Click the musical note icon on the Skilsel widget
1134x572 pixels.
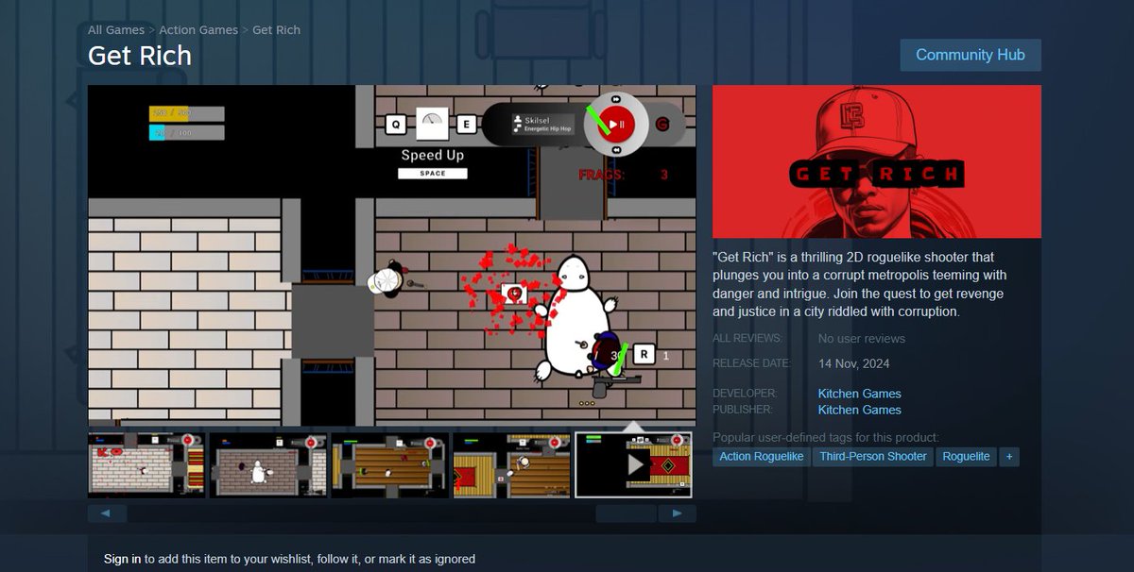(x=517, y=127)
